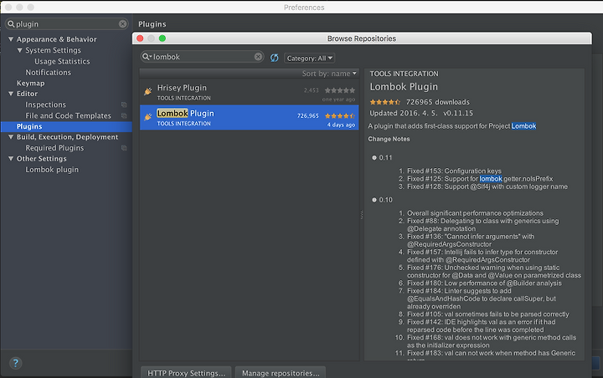
Task: Click the Change Notes heading
Action: pyautogui.click(x=389, y=139)
